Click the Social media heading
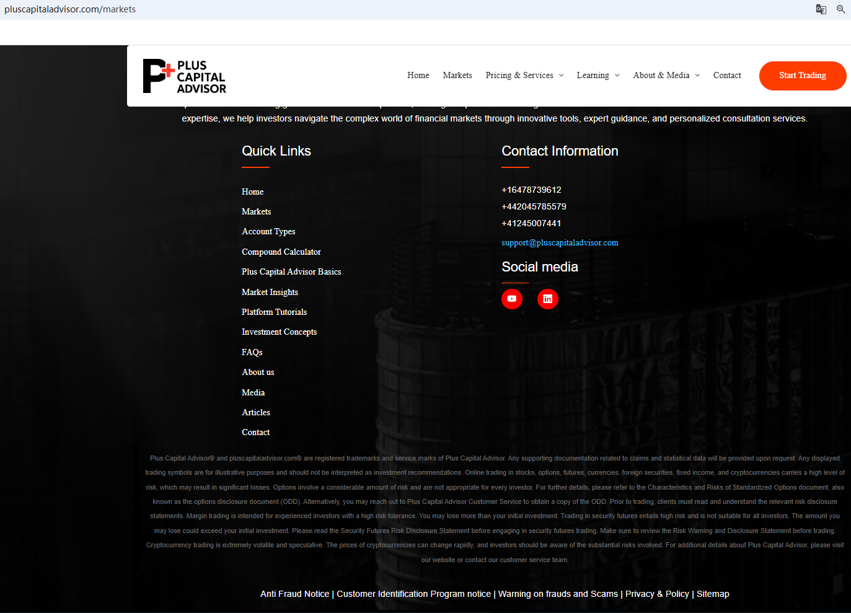Image resolution: width=851 pixels, height=613 pixels. 540,267
